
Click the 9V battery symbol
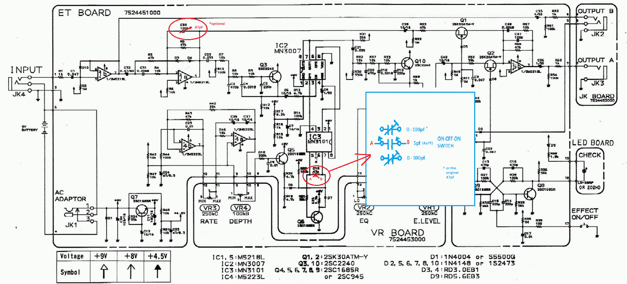[x=45, y=128]
